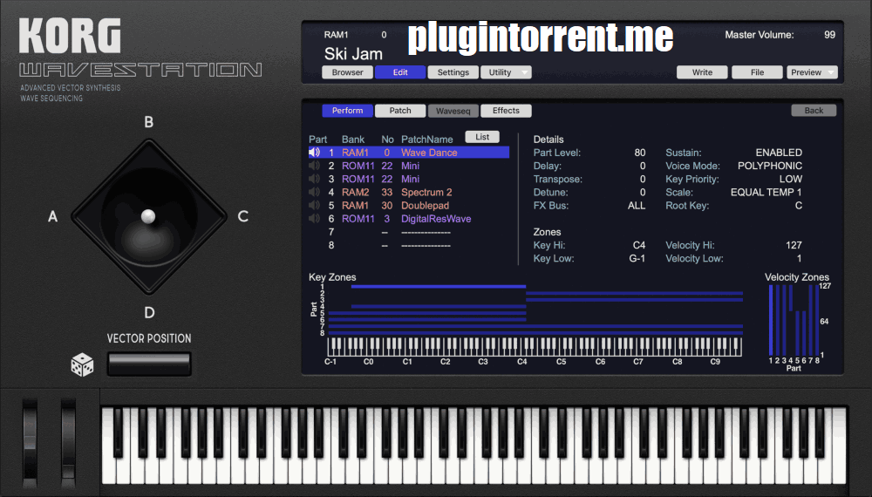The height and width of the screenshot is (497, 872).
Task: Click the Key Zones mini keyboard
Action: click(x=535, y=346)
